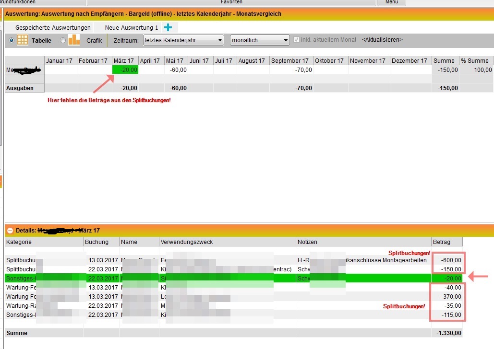Select the September 17 cell -70,00
This screenshot has height=349, width=494.
click(x=291, y=70)
